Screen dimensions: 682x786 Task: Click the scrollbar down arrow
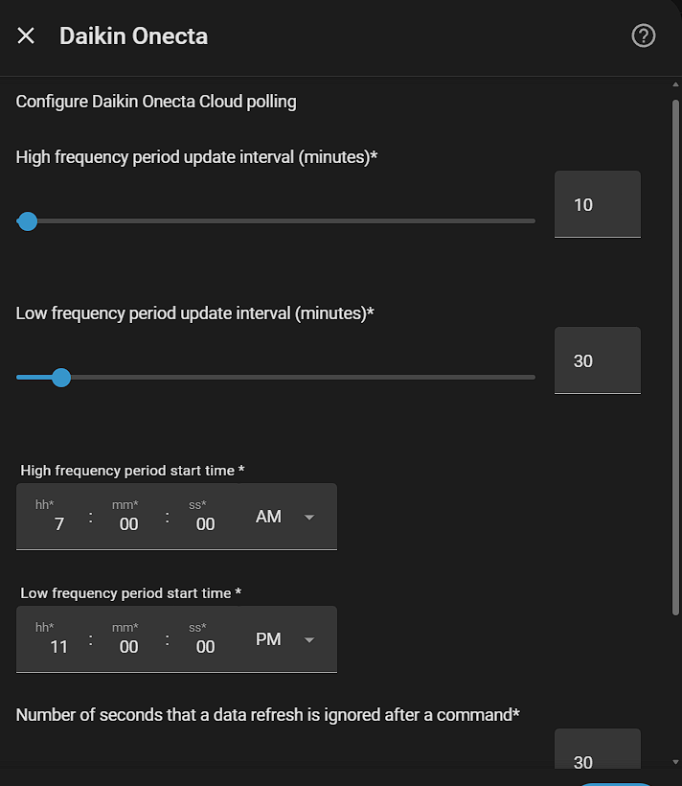tap(675, 762)
